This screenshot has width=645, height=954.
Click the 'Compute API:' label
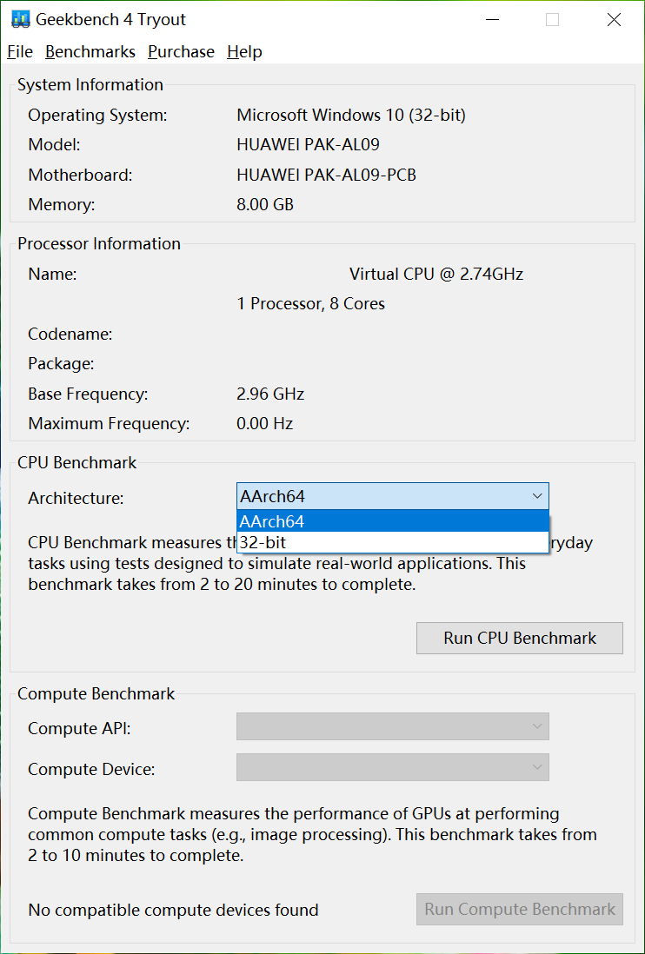pyautogui.click(x=79, y=728)
